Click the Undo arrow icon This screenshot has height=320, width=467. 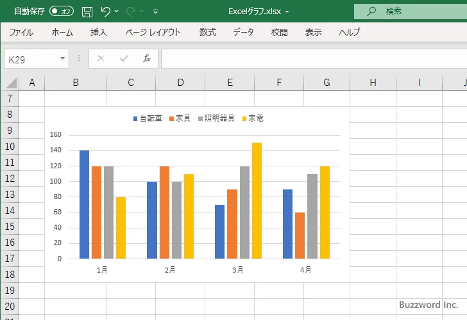point(105,12)
